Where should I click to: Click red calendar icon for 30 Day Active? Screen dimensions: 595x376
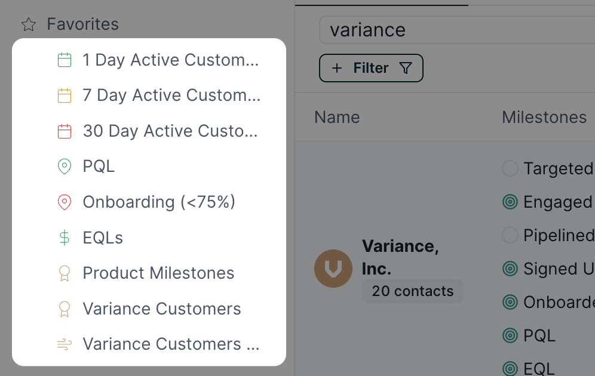coord(65,131)
